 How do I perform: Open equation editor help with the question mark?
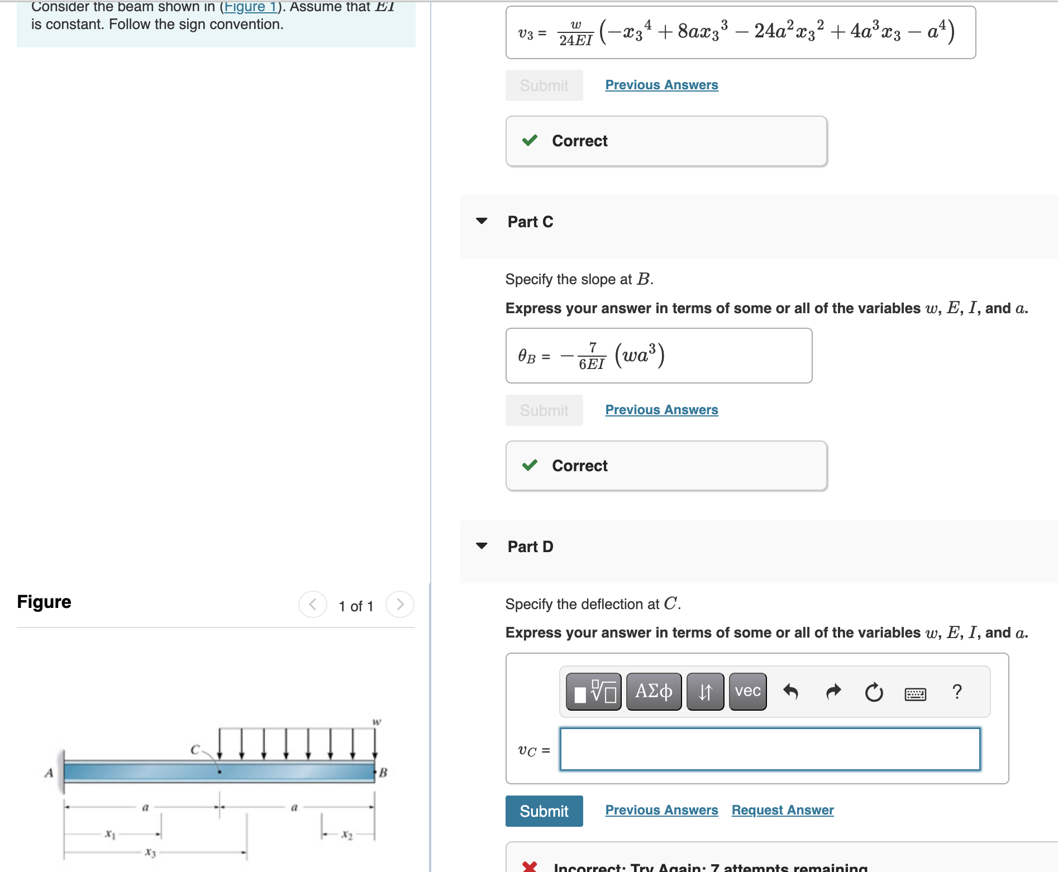(957, 692)
